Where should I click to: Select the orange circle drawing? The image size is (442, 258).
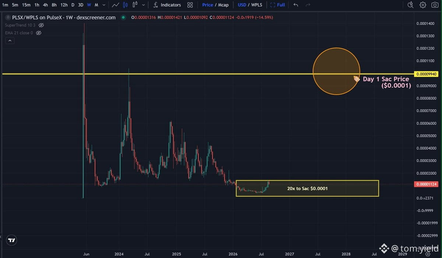point(336,71)
